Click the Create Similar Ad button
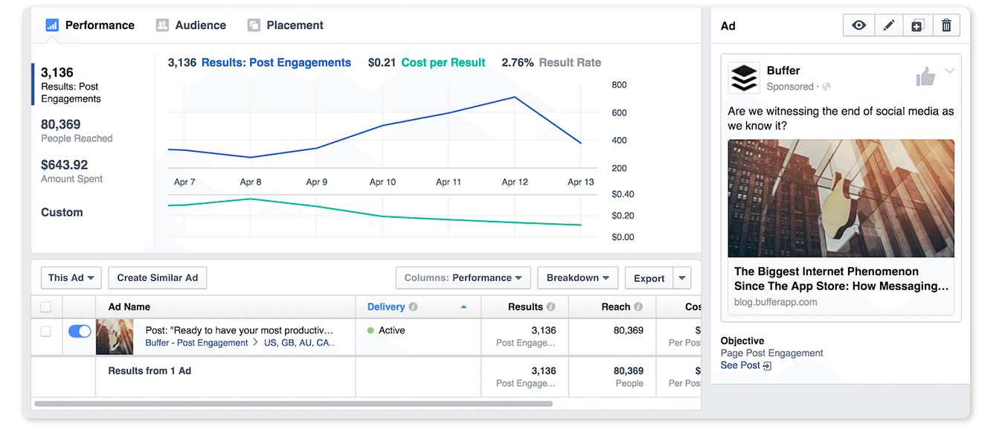The width and height of the screenshot is (1005, 447). click(x=158, y=277)
